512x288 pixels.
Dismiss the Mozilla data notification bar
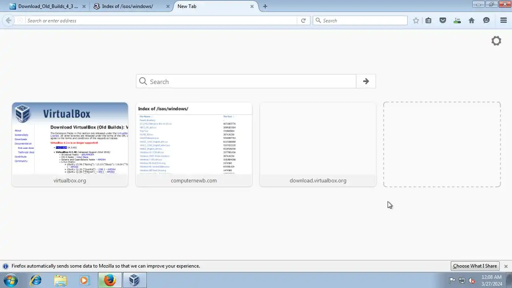tap(506, 266)
